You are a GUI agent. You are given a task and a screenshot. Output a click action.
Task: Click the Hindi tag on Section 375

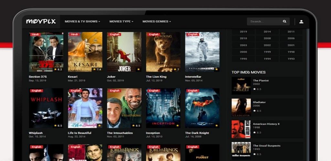tap(35, 34)
